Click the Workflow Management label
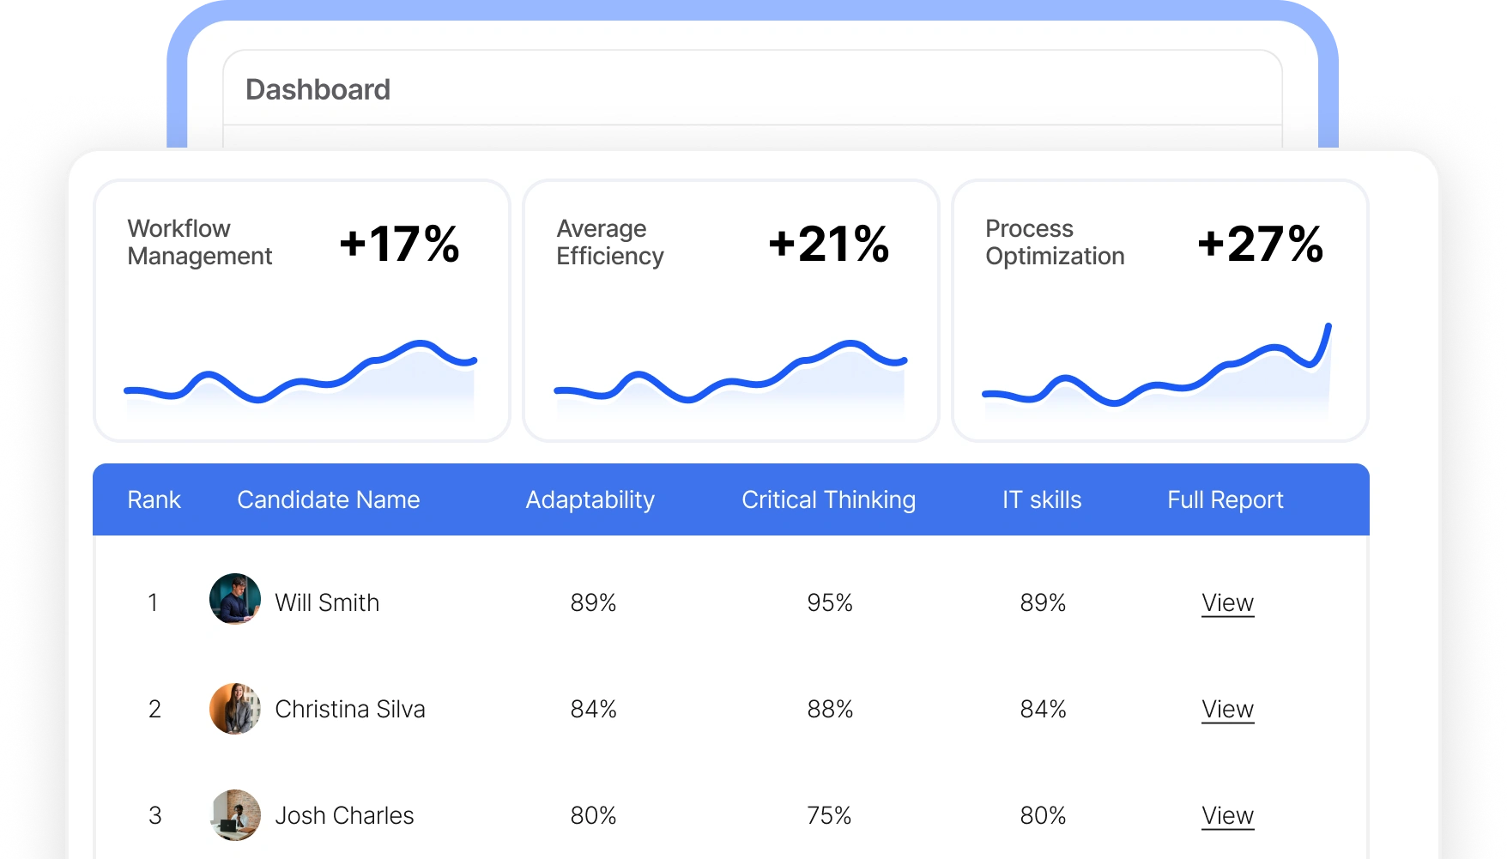This screenshot has width=1507, height=859. [200, 243]
